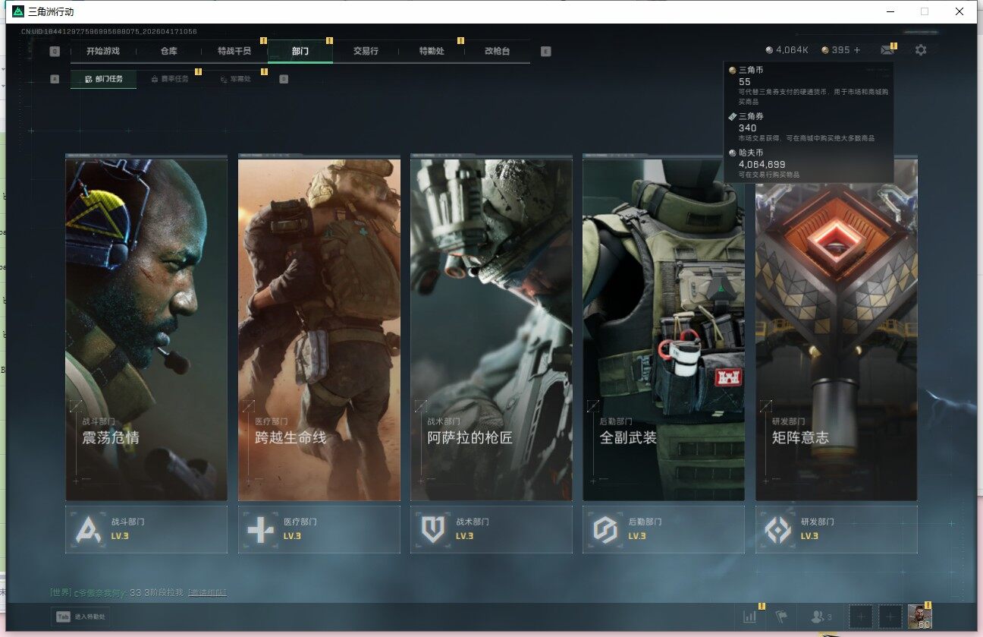983x637 pixels.
Task: Click the 三角币 balance 395
Action: click(836, 50)
